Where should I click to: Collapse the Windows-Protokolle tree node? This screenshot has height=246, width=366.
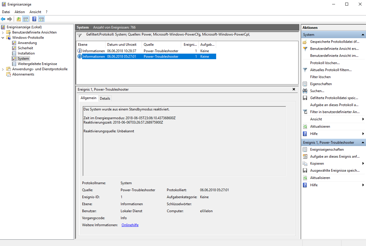point(3,38)
